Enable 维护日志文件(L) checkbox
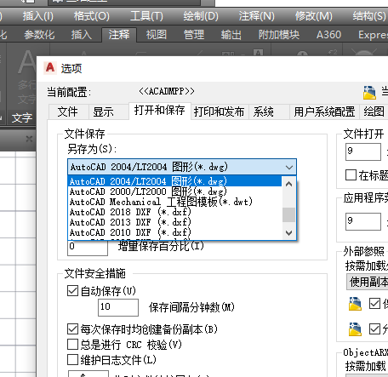This screenshot has width=388, height=377. [72, 360]
